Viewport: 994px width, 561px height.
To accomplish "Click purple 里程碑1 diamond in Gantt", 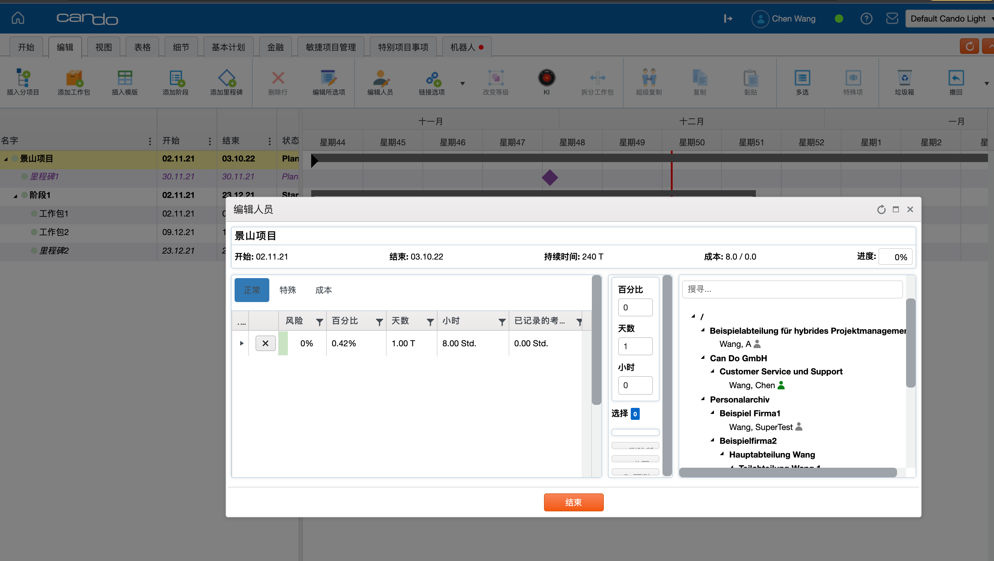I will [549, 177].
